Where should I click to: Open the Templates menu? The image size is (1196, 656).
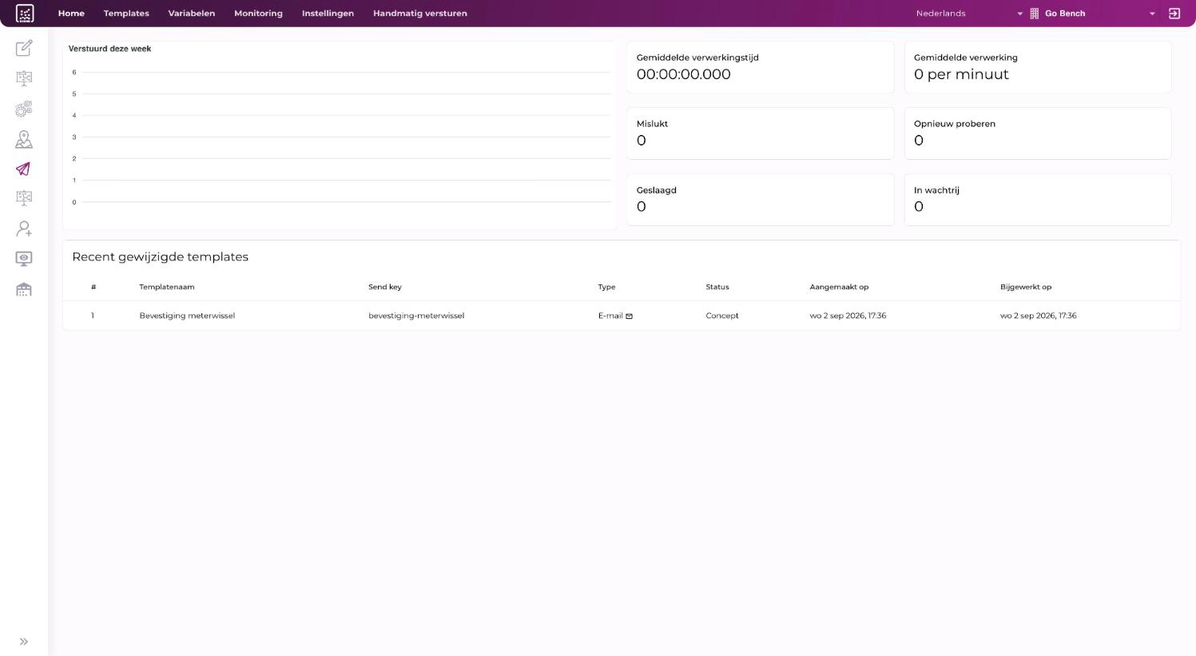click(126, 14)
